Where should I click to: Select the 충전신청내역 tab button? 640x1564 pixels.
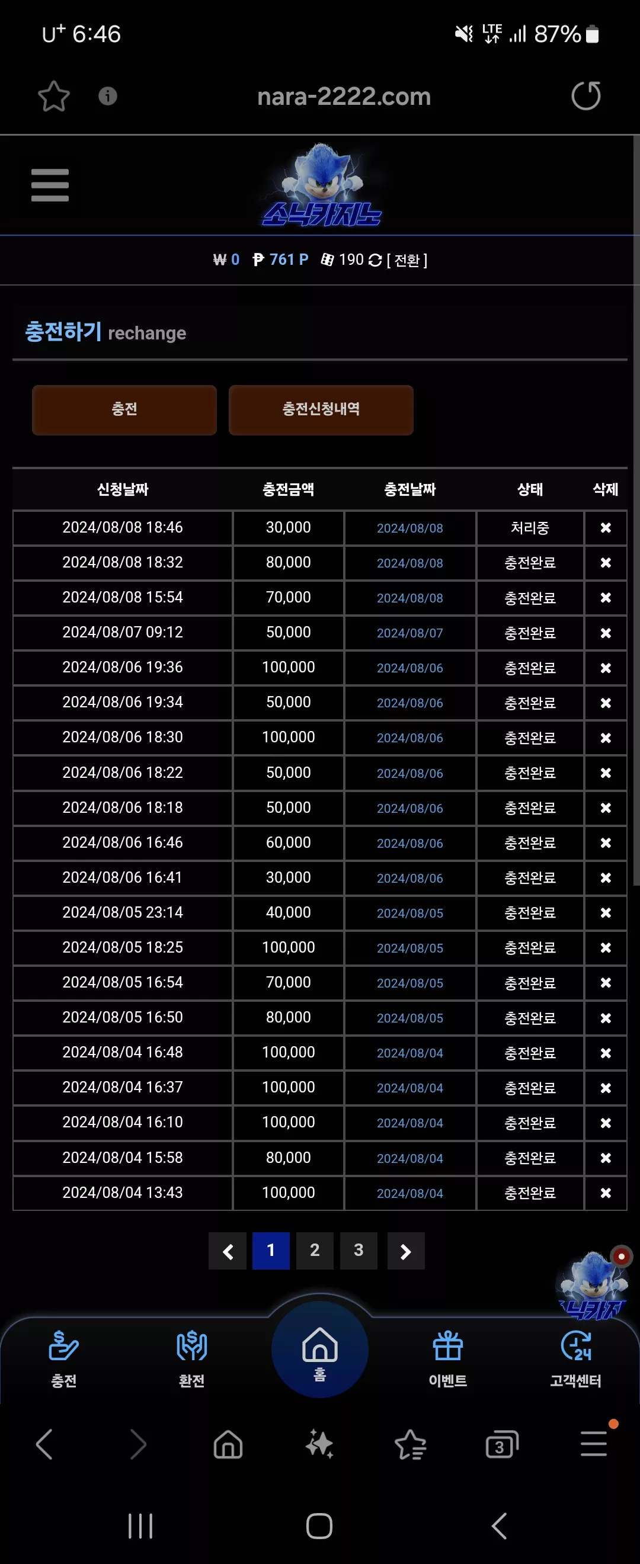[321, 410]
